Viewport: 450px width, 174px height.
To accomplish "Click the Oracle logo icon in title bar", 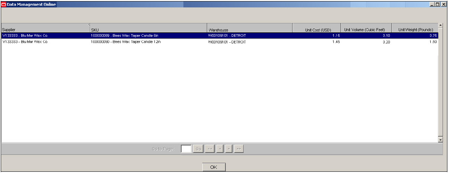I will click(4, 4).
